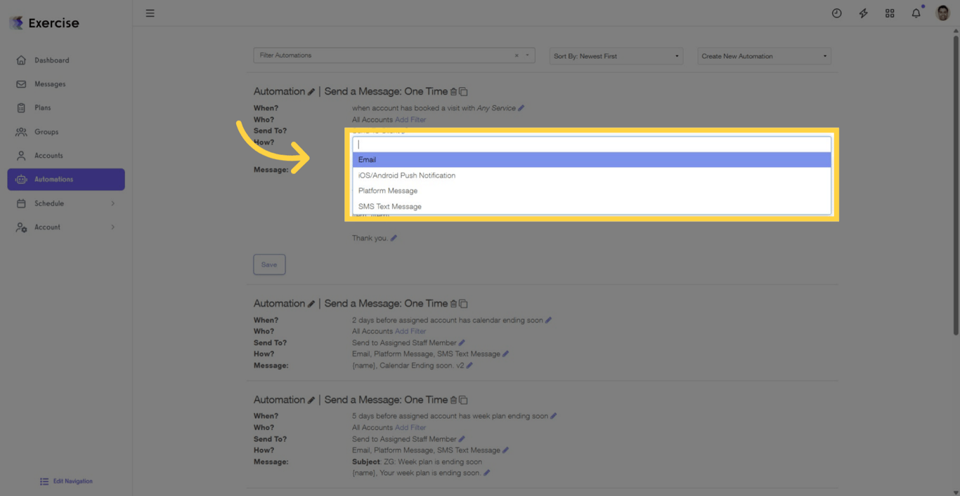Open history via the clock icon

836,13
